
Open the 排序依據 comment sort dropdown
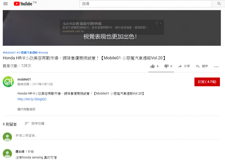[x=34, y=124]
